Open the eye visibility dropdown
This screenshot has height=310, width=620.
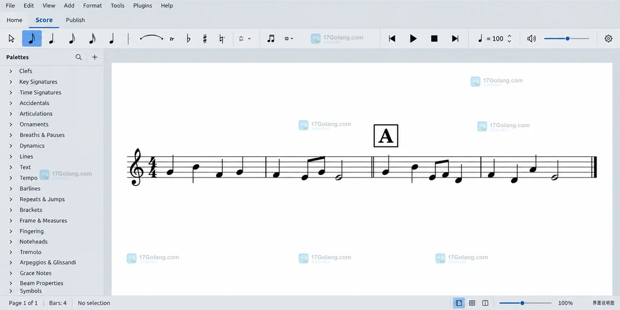click(x=289, y=38)
